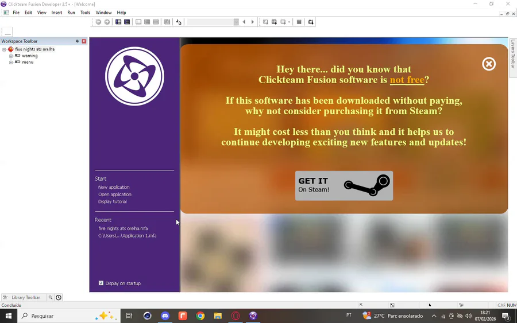Expand the warning frame node
Screen dimensions: 517x323
pyautogui.click(x=11, y=56)
